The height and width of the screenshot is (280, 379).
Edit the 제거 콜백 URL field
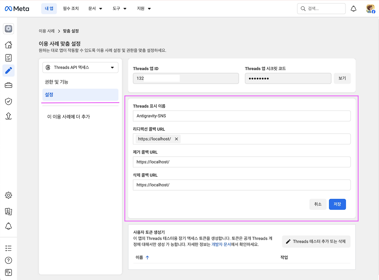pos(242,162)
